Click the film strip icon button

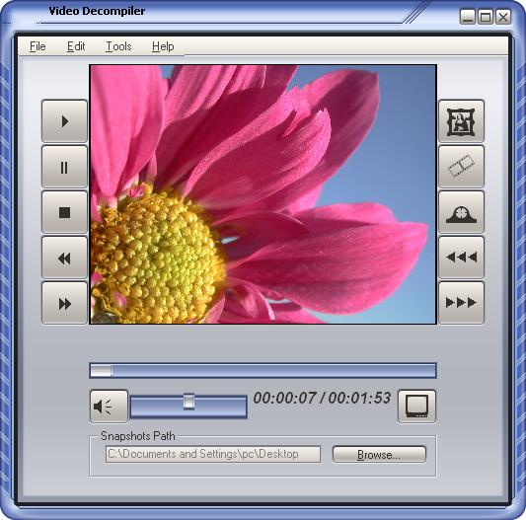pyautogui.click(x=461, y=167)
